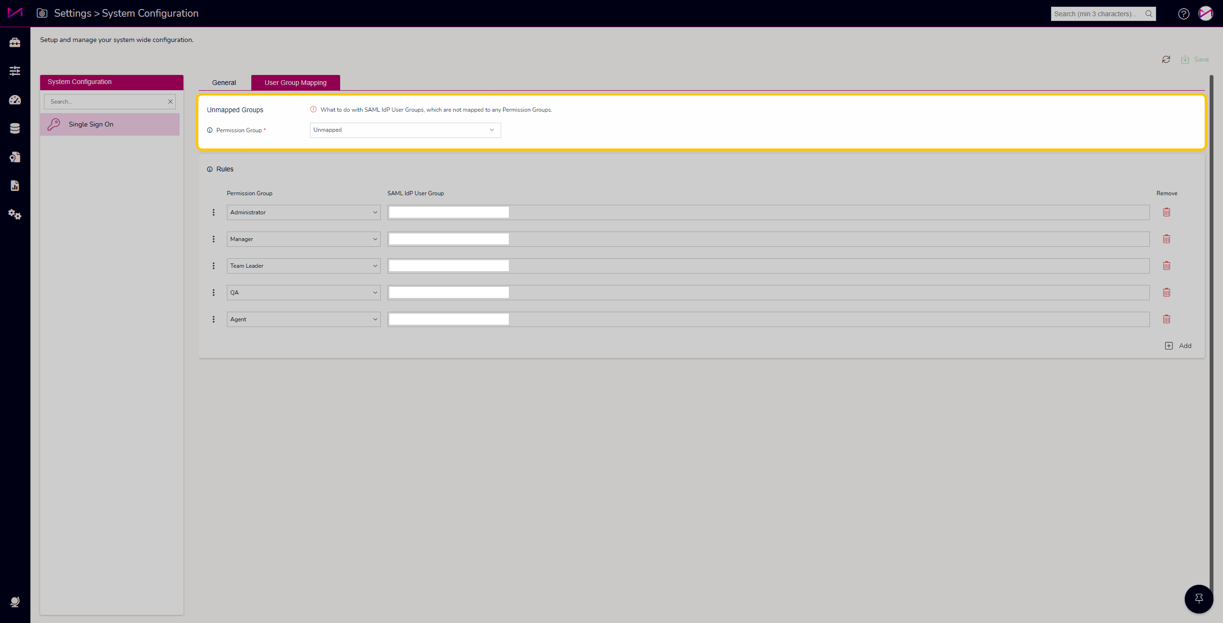Open the help question mark icon
The height and width of the screenshot is (623, 1223).
1183,14
